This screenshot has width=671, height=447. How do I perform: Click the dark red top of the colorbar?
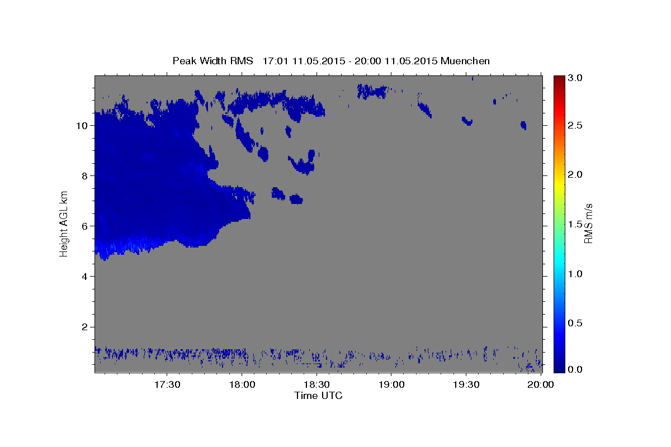click(x=559, y=79)
